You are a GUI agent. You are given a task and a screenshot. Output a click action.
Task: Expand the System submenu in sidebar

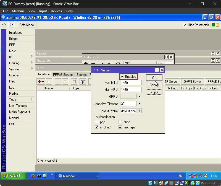coord(32,69)
